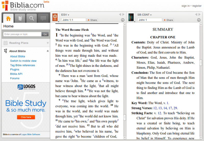
Task: Open info icon in ESV panel
Action: [x=123, y=20]
